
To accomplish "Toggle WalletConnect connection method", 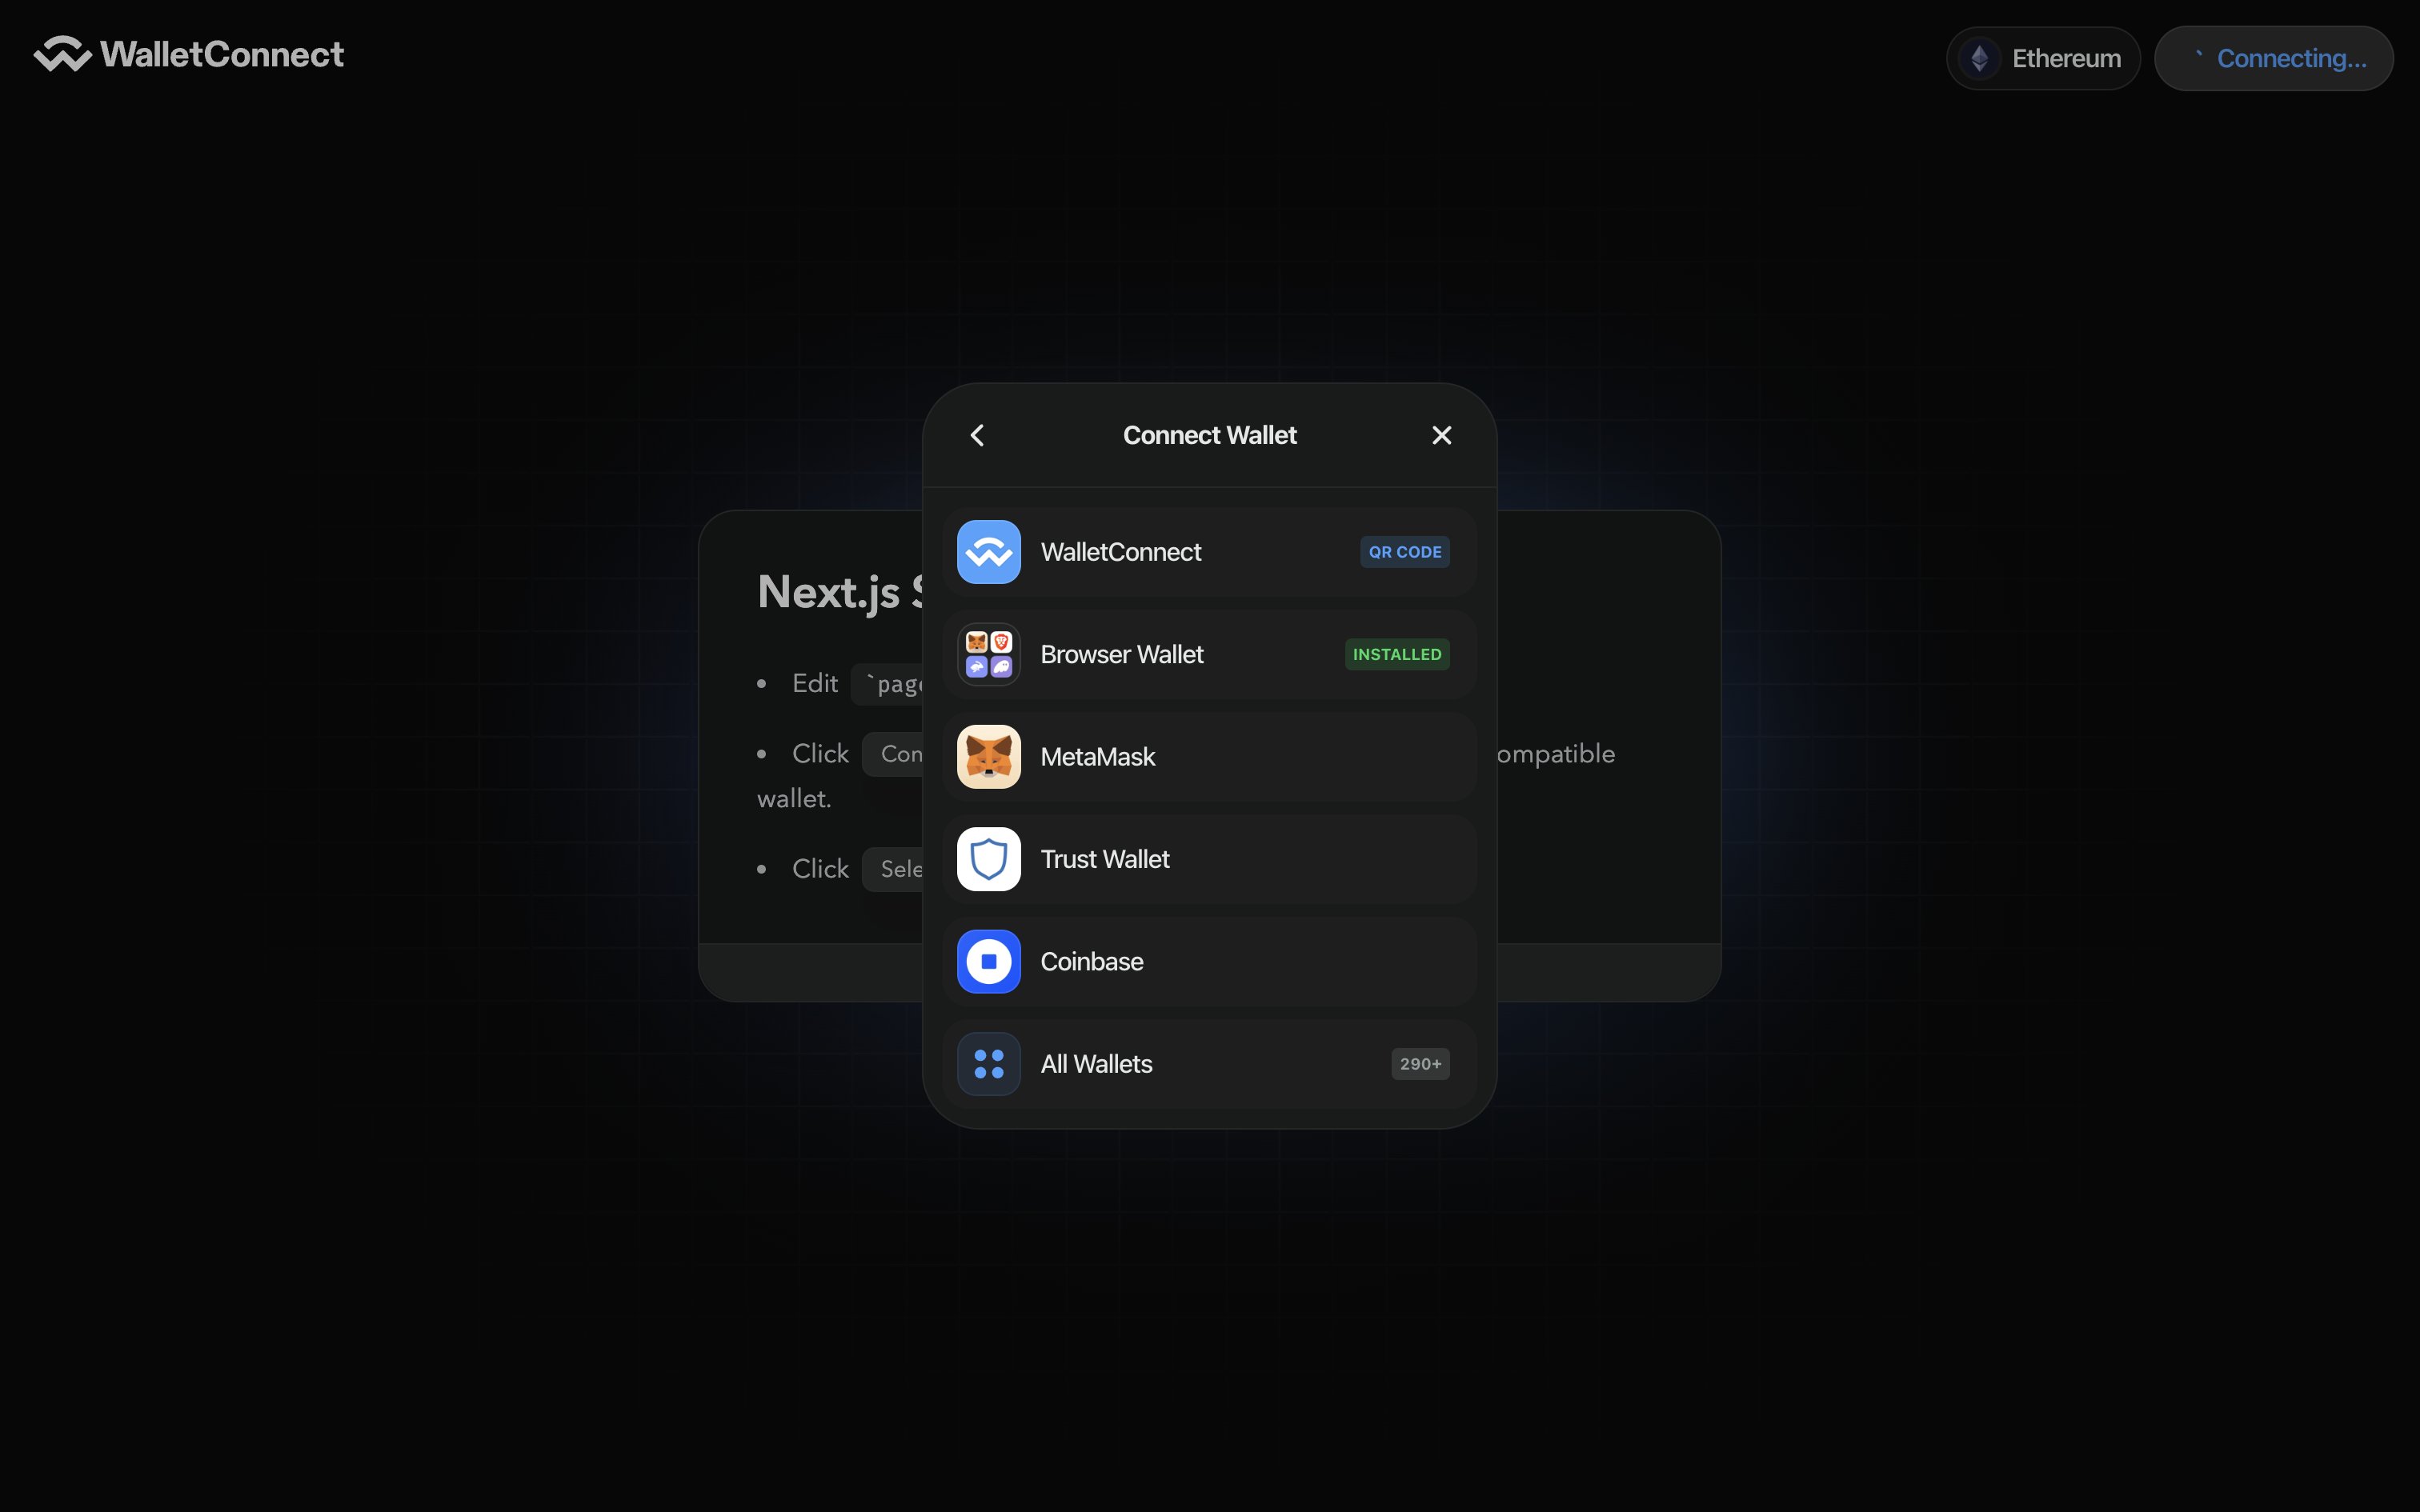I will tap(1209, 550).
